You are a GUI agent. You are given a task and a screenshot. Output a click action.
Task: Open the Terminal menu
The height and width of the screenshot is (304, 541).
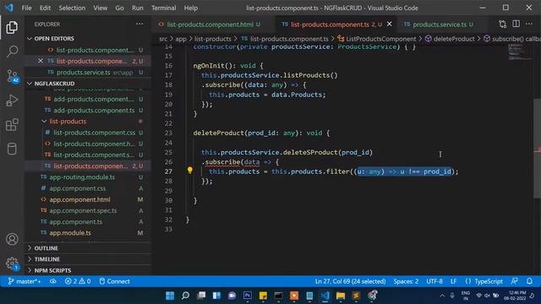163,8
